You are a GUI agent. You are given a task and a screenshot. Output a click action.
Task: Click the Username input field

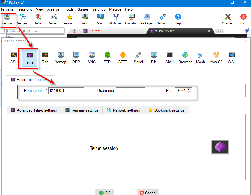[130, 90]
